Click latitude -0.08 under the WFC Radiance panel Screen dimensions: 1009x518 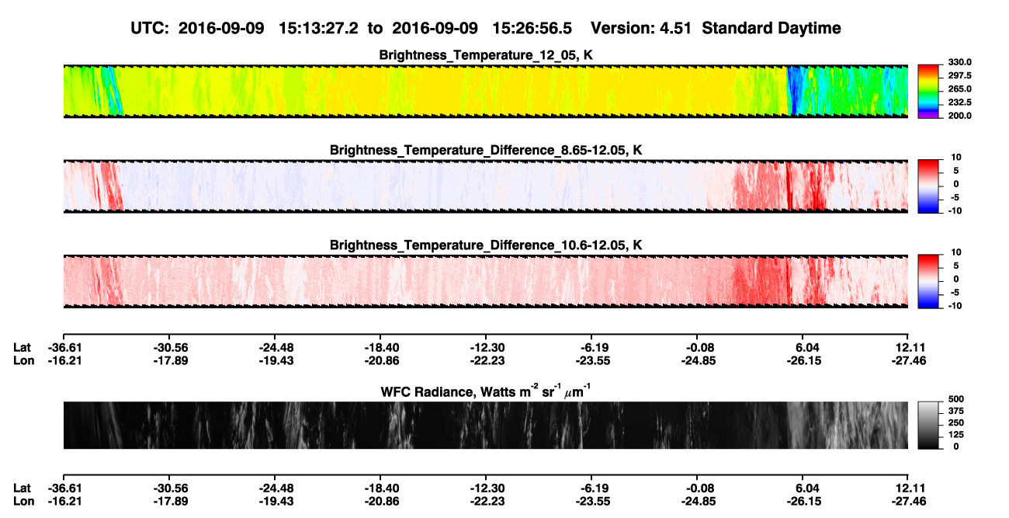(700, 488)
